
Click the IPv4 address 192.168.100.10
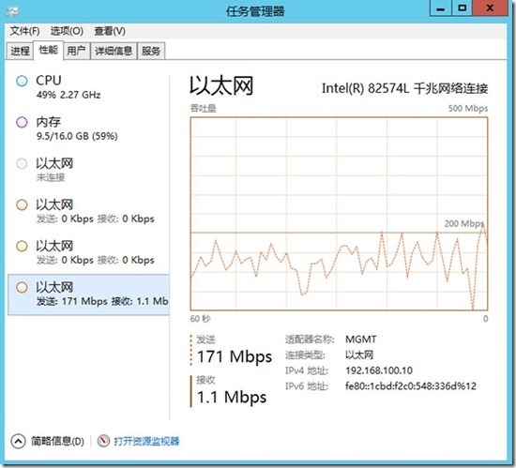coord(379,370)
